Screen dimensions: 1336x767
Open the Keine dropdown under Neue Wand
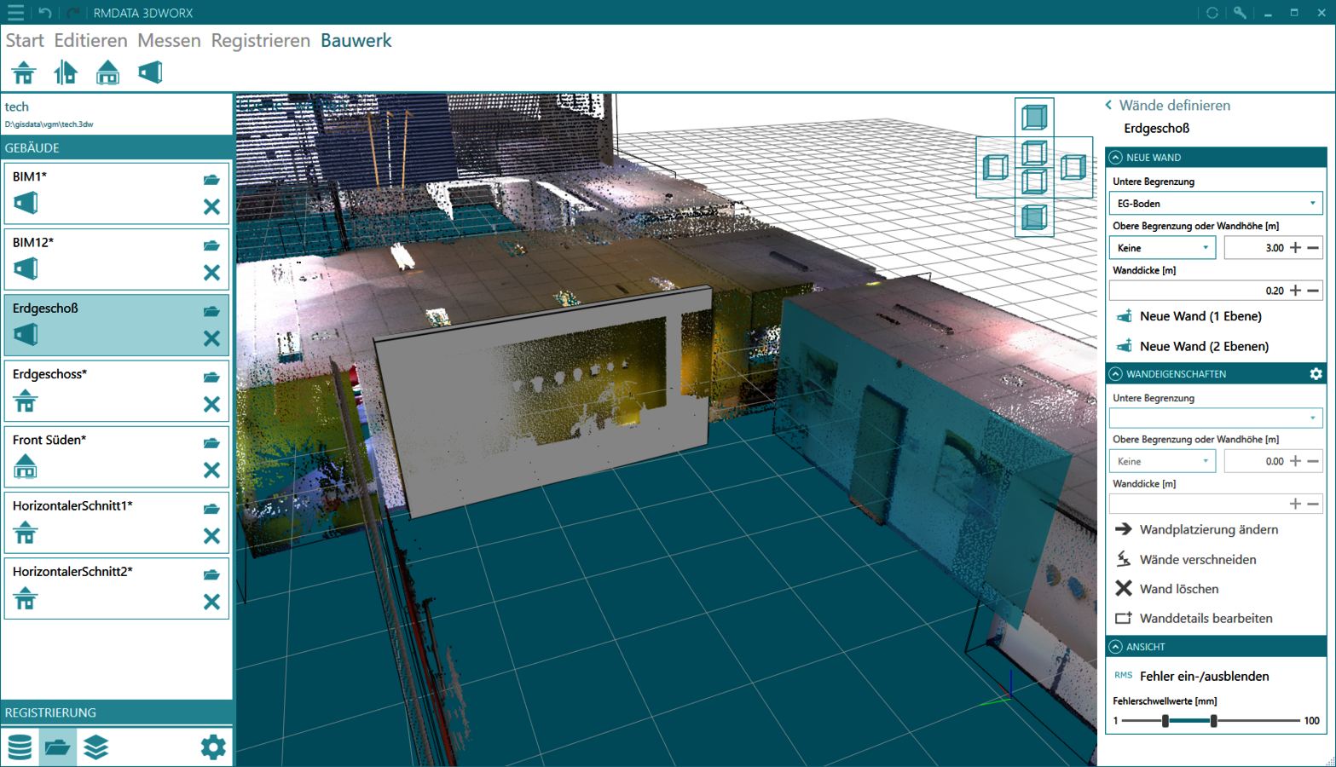[1162, 248]
